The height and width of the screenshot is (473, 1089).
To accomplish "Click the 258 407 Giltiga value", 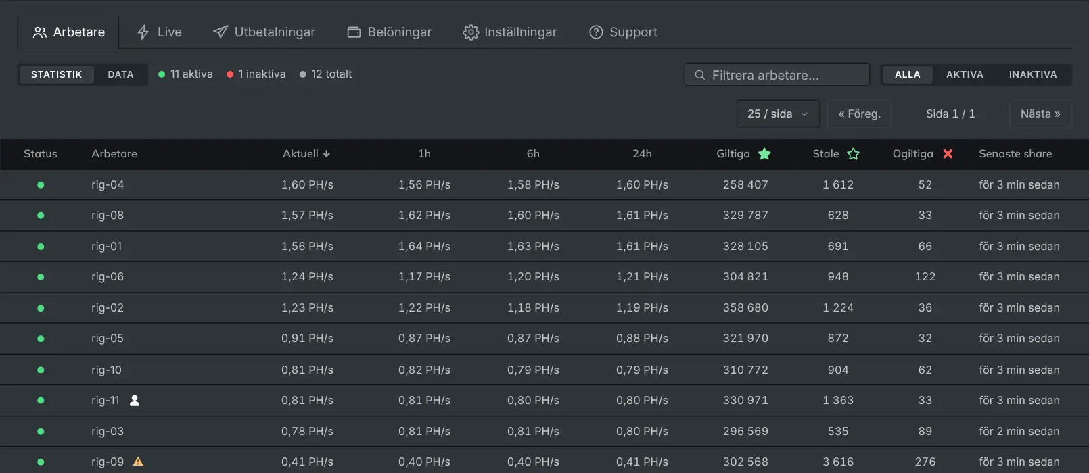I will click(745, 184).
